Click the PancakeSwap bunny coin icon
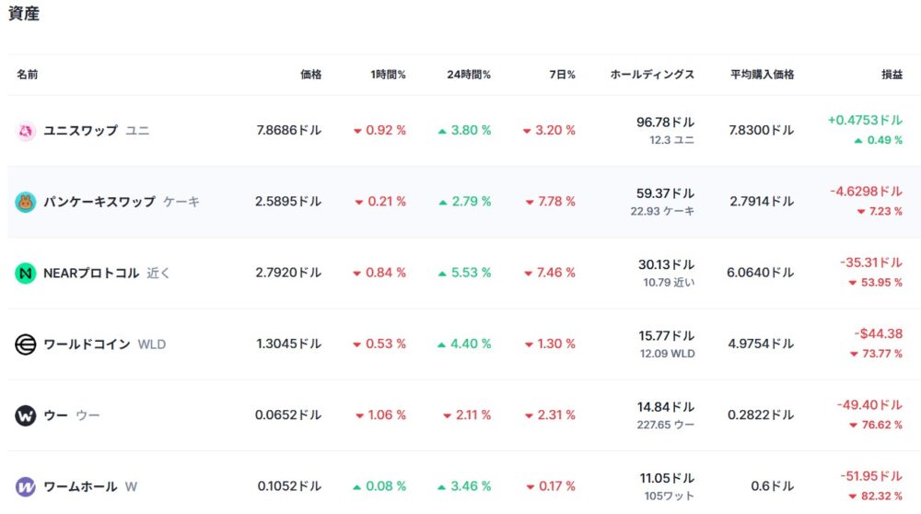Screen dimensions: 921x514 pyautogui.click(x=25, y=202)
